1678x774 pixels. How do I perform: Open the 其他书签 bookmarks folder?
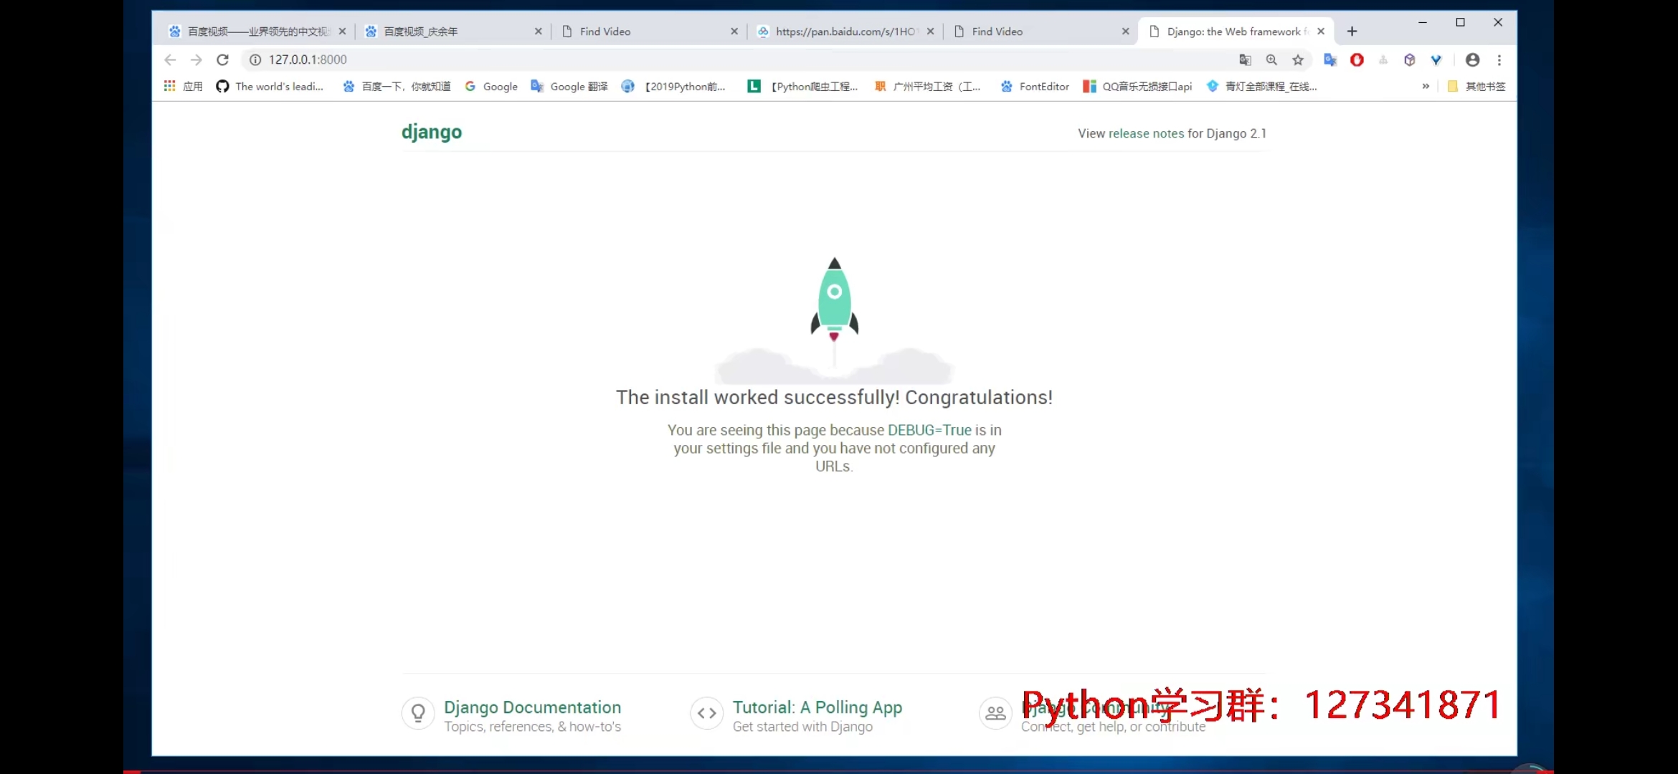(x=1476, y=86)
